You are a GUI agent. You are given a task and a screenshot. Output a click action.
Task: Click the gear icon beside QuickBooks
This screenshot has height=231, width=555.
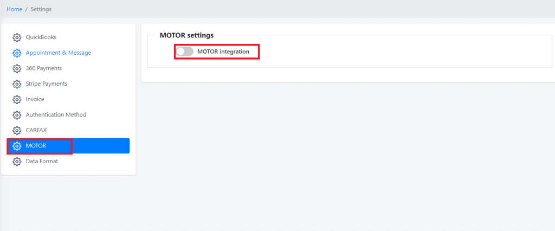tap(17, 37)
